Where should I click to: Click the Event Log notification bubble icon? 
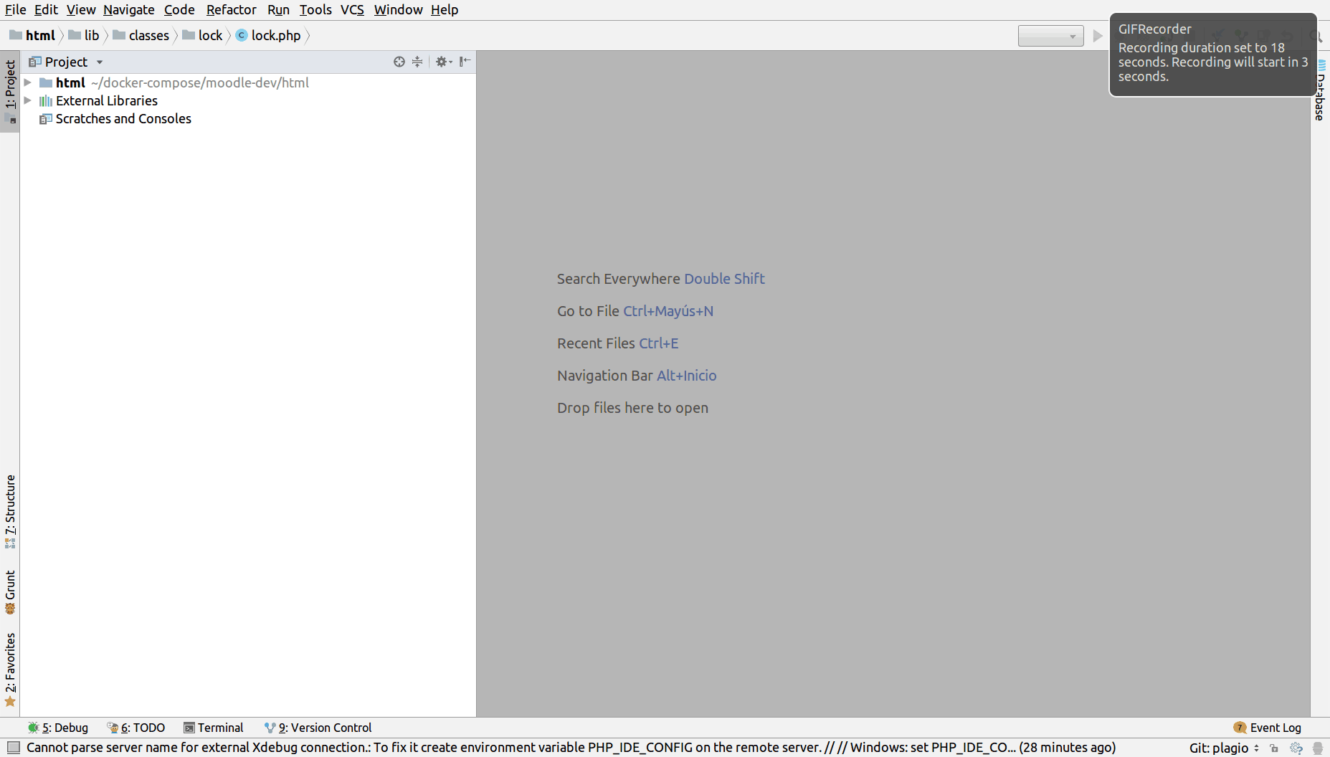coord(1240,728)
